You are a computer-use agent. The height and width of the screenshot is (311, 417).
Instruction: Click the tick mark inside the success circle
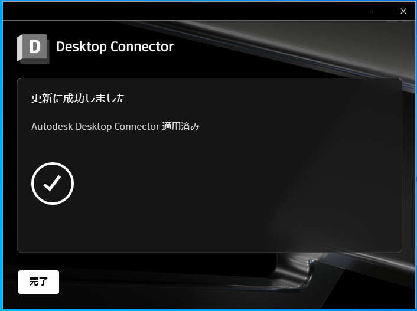tap(52, 183)
